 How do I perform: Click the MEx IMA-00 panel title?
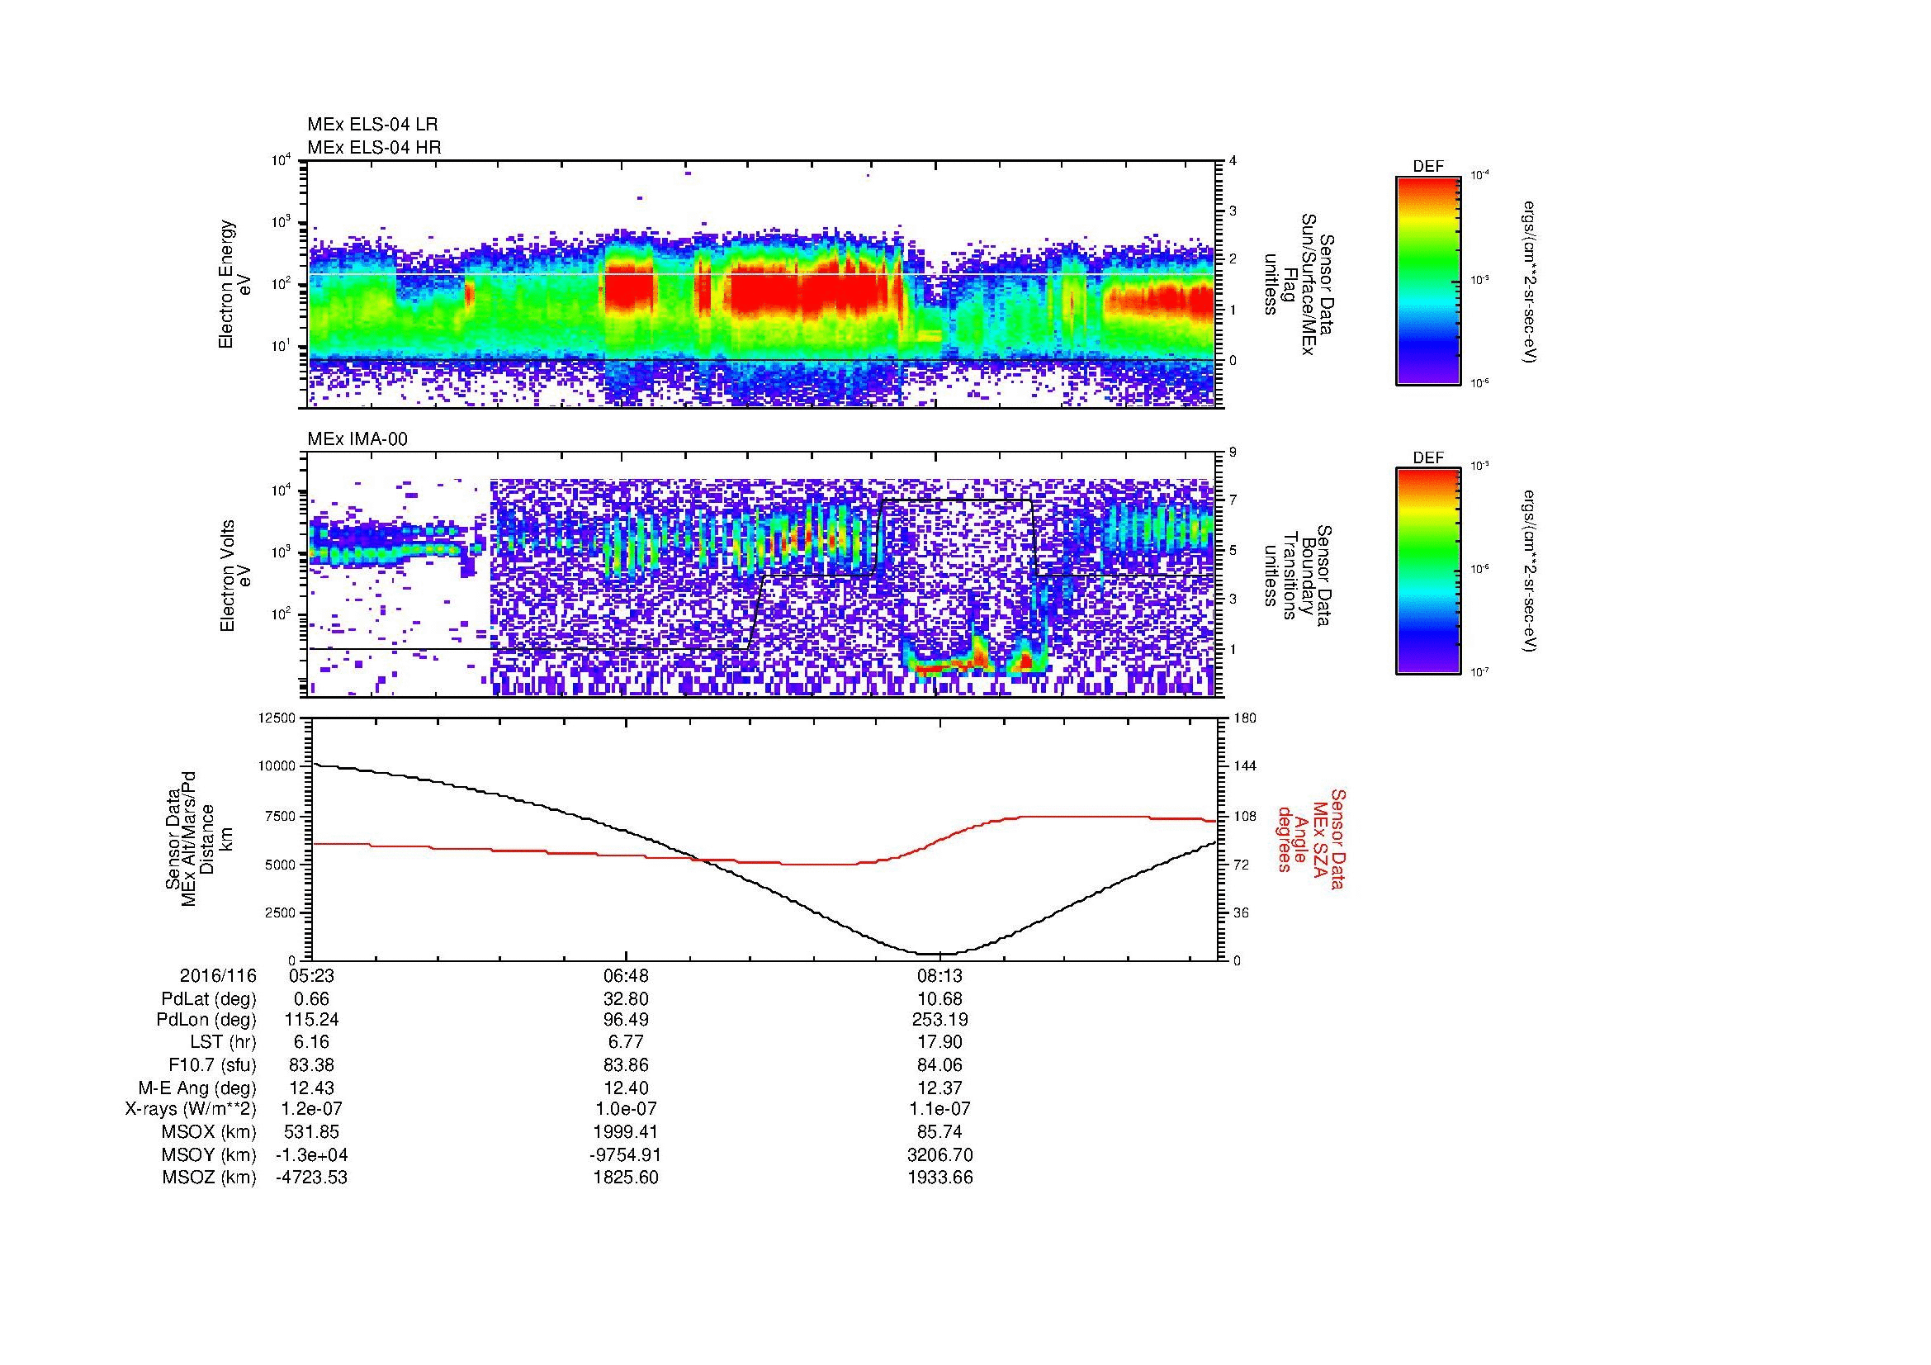[x=357, y=439]
